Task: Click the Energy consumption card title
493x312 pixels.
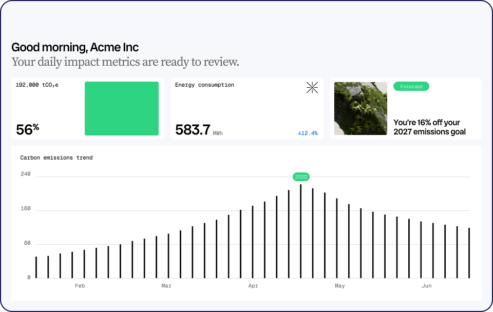Action: point(204,85)
